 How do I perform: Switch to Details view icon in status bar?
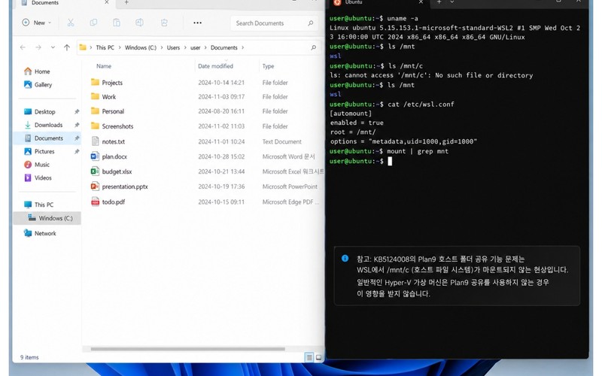click(309, 357)
